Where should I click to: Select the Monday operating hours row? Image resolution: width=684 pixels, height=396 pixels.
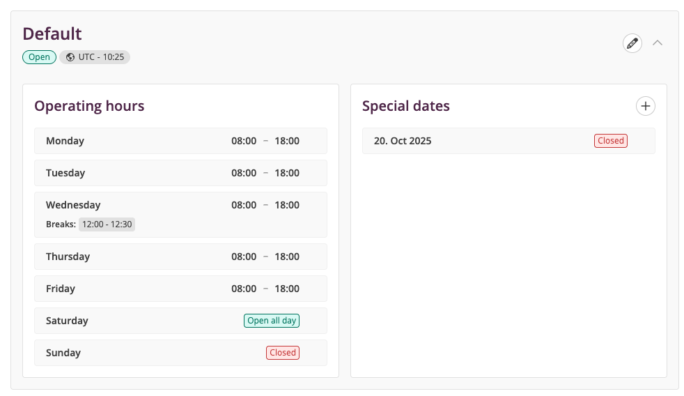point(180,141)
